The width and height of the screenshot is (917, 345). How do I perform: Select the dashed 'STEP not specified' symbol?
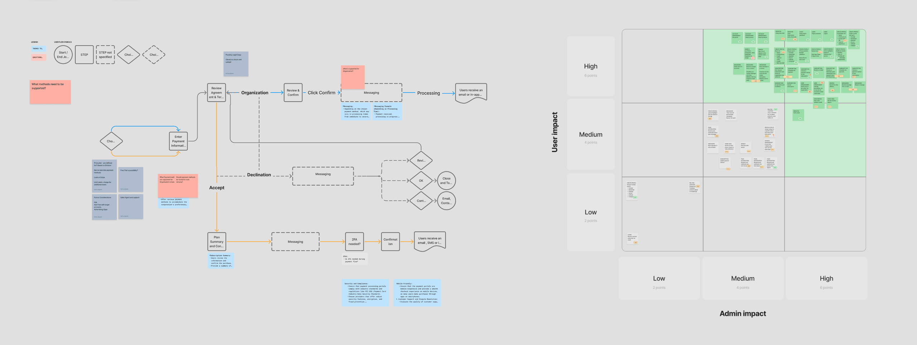105,55
